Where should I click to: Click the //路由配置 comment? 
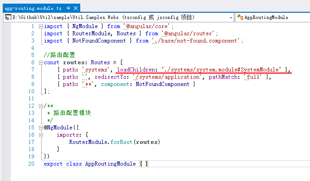click(59, 55)
